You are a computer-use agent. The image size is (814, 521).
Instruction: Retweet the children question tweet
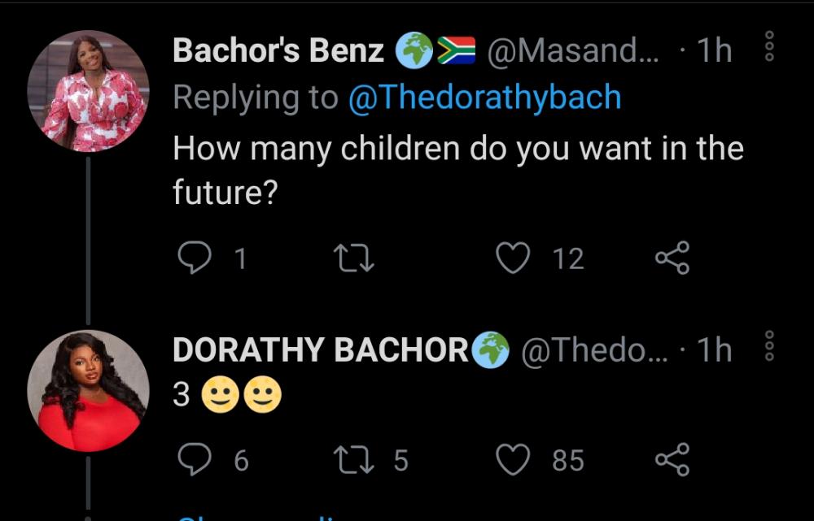(x=354, y=258)
